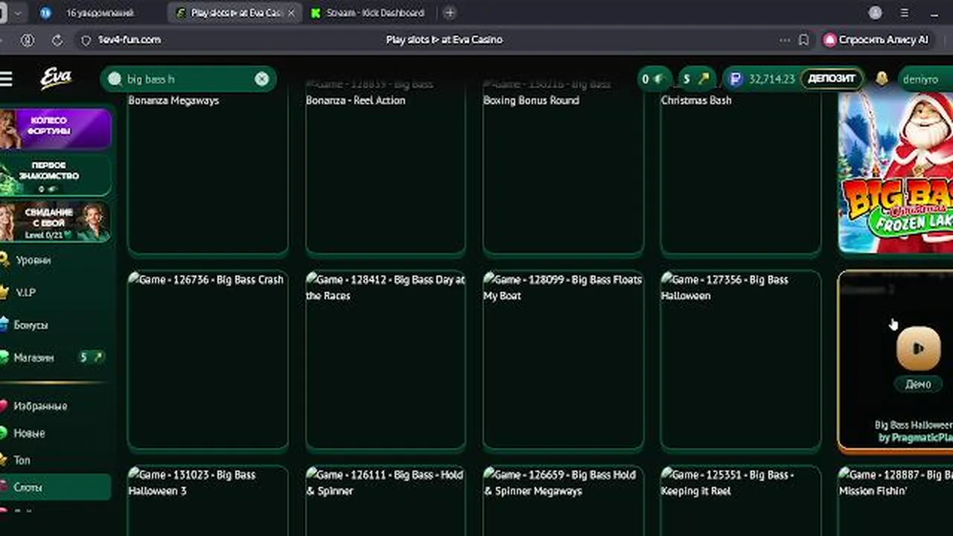Viewport: 953px width, 536px height.
Task: Clear the 'big bass h' search query
Action: [261, 79]
